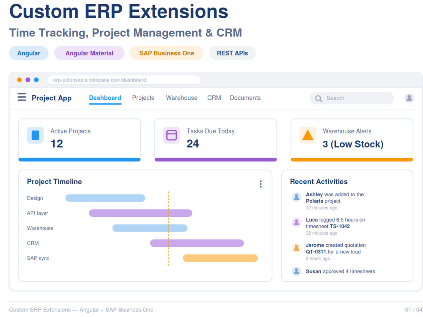This screenshot has width=423, height=317.
Task: Click the Warehouse row label in timeline
Action: tap(40, 228)
